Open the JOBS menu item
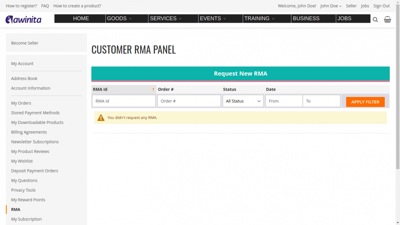 [x=344, y=19]
